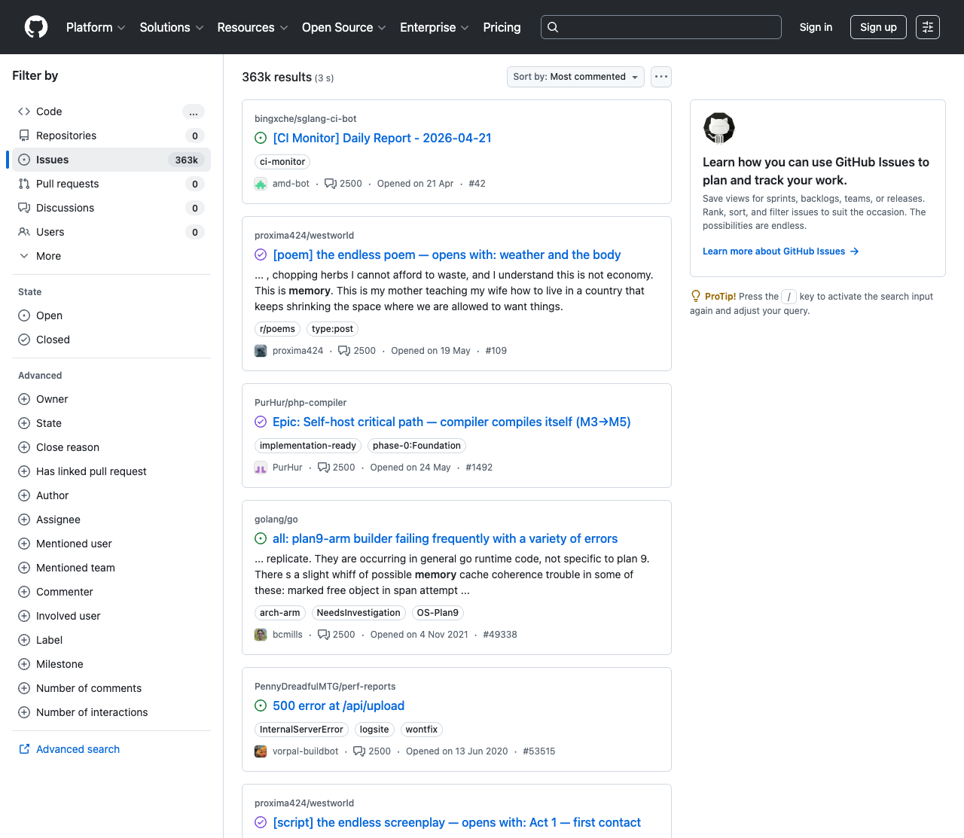Go to GitHub homepage via Octocat logo
Image resolution: width=964 pixels, height=838 pixels.
(36, 27)
